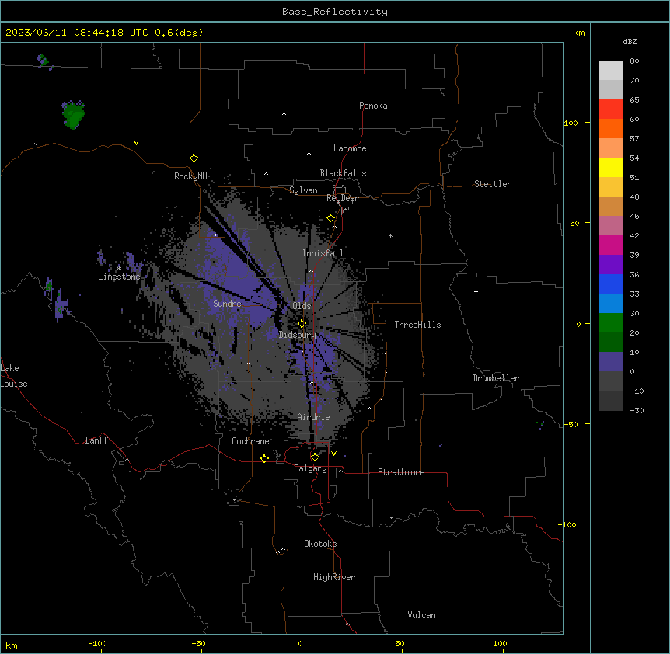Click the Stettler city label

click(x=493, y=184)
